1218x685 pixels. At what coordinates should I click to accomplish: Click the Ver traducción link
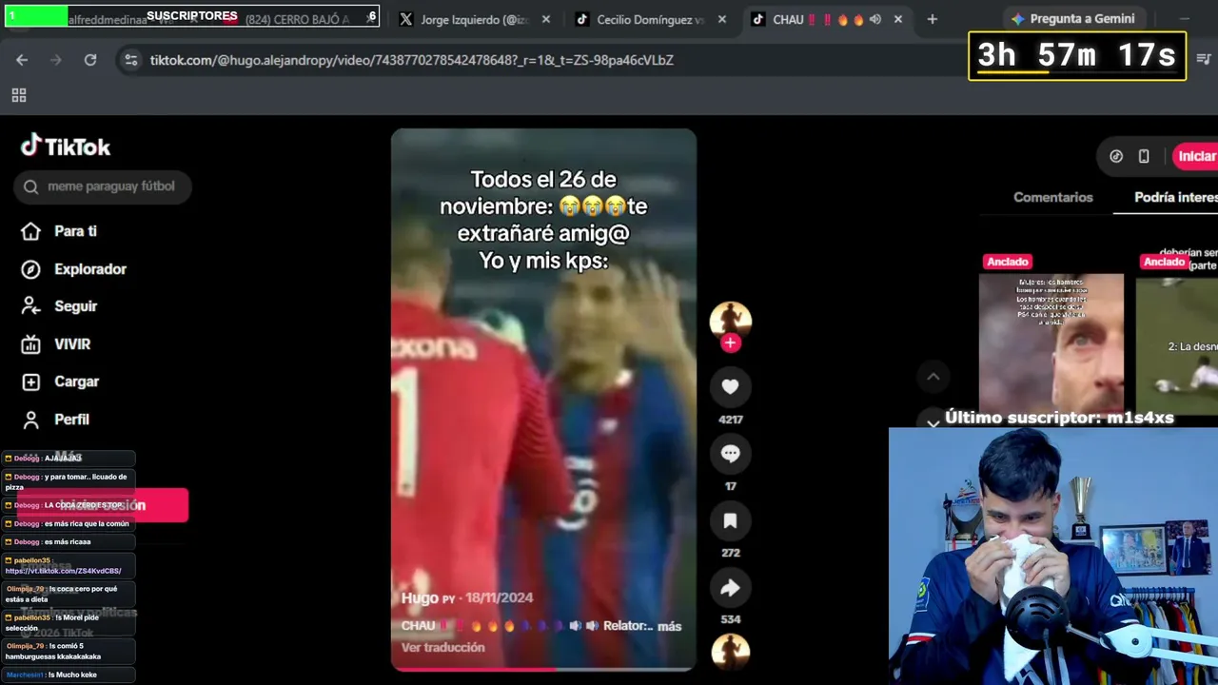[443, 647]
